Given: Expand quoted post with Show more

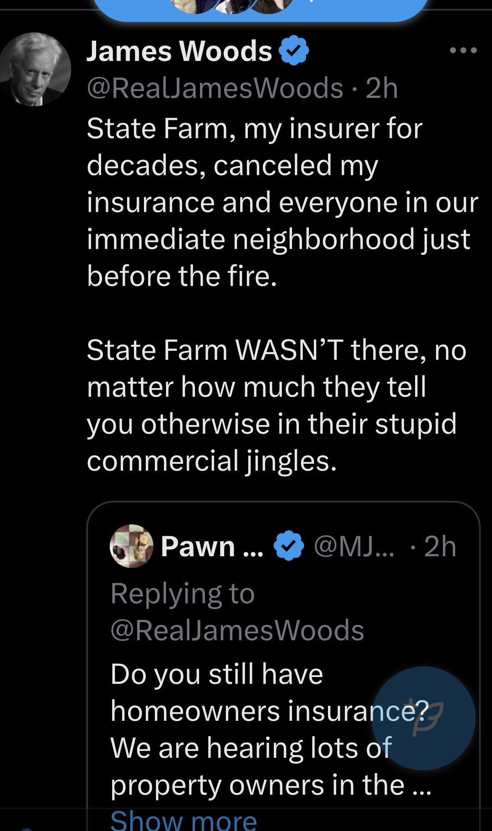Looking at the screenshot, I should (x=184, y=820).
